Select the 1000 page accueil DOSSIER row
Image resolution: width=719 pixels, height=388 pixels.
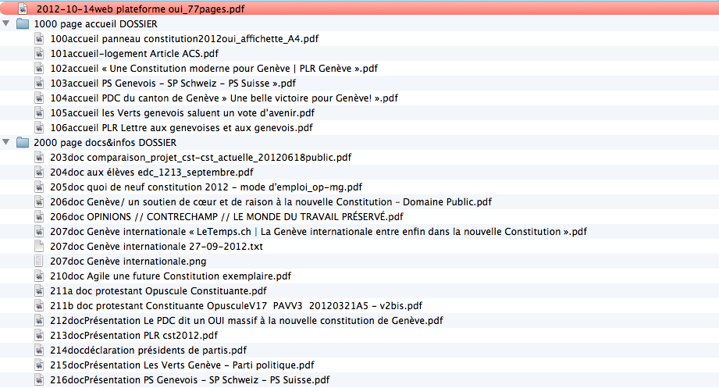pos(359,24)
